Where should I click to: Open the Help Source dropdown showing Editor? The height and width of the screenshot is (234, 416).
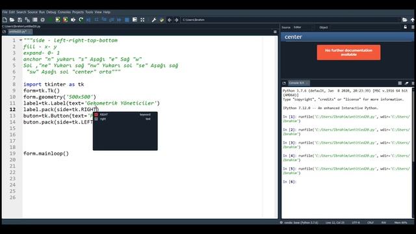(x=304, y=27)
